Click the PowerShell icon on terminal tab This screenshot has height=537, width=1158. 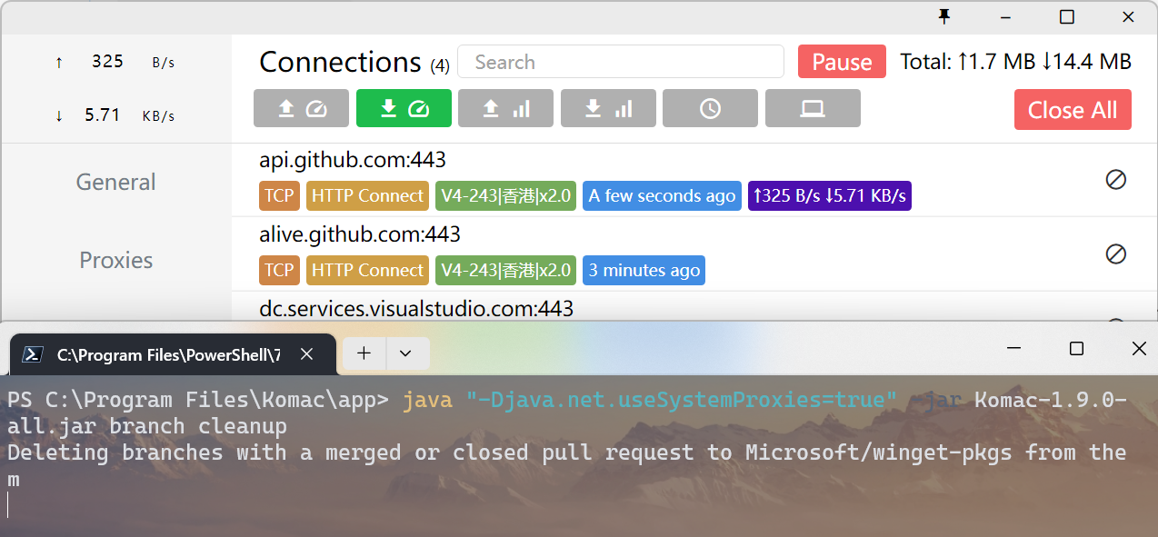click(x=31, y=354)
